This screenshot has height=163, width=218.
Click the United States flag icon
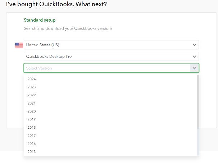coord(19,45)
